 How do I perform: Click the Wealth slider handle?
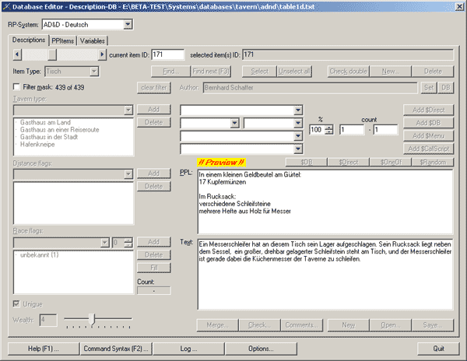coord(93,318)
